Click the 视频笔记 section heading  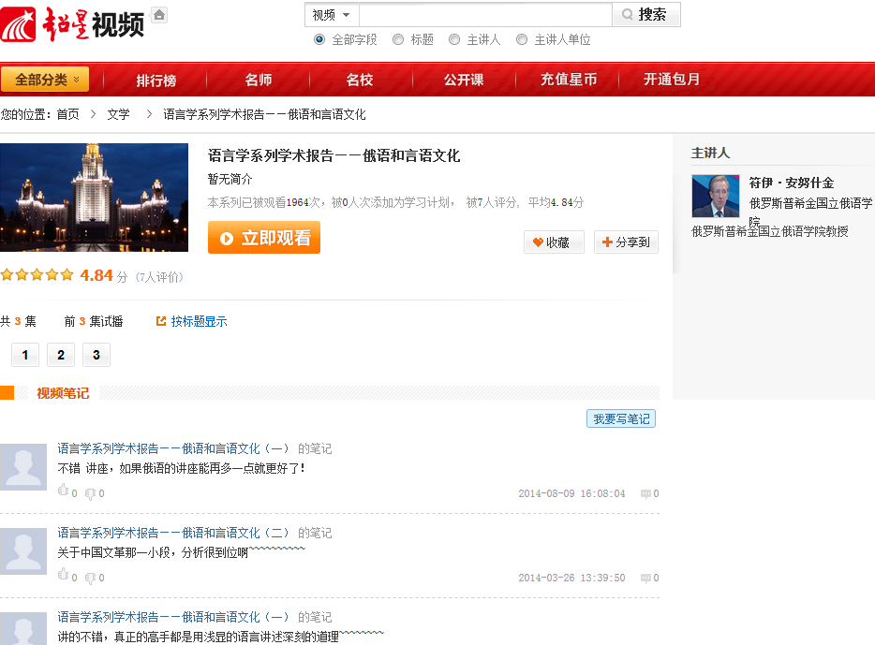[x=63, y=393]
